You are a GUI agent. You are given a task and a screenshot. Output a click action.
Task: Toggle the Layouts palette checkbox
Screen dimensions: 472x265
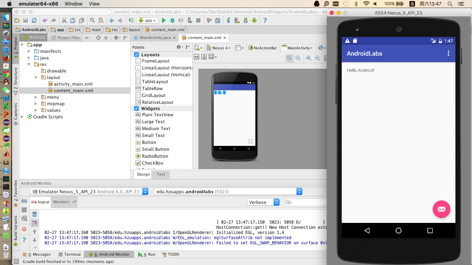pyautogui.click(x=136, y=55)
